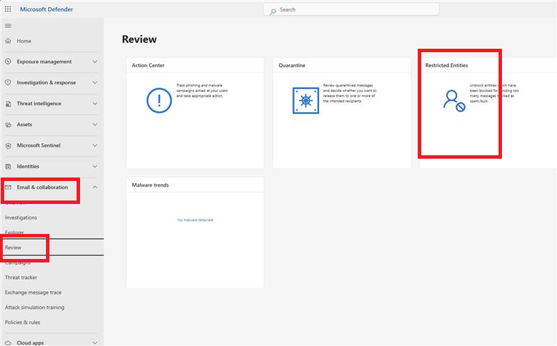
Task: Expand the Cloud apps chevron
Action: pyautogui.click(x=95, y=343)
